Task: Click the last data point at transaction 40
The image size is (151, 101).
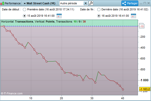Action: tap(123, 89)
